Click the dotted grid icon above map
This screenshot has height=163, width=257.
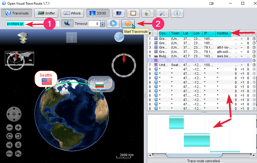tap(72, 38)
